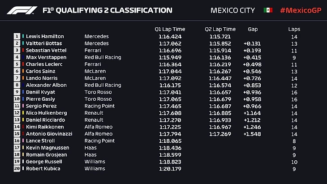The width and height of the screenshot is (327, 184).
Task: Click the Mexico City location label
Action: pos(232,10)
